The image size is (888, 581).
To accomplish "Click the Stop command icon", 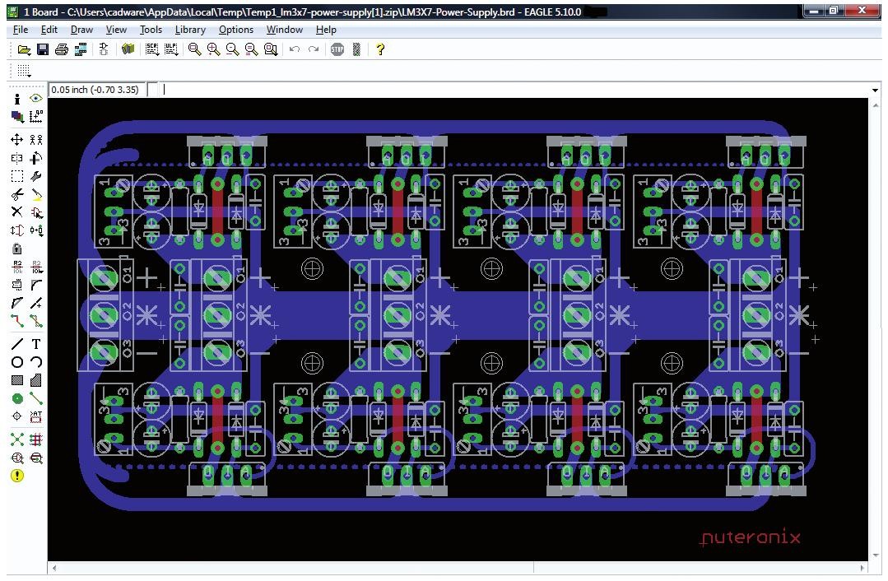I will pyautogui.click(x=337, y=50).
